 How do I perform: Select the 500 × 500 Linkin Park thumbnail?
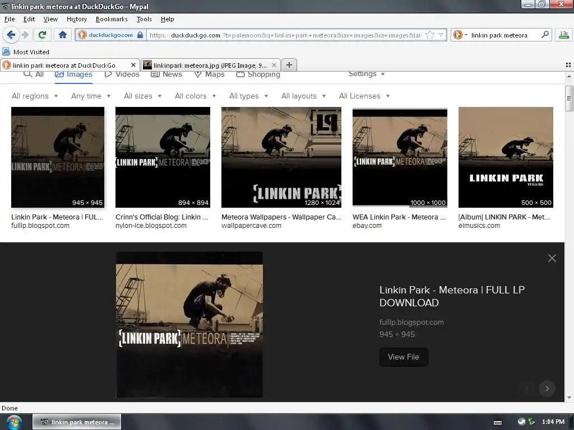[506, 157]
